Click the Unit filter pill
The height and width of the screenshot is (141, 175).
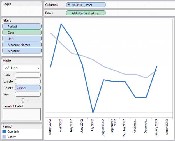[x=22, y=39]
